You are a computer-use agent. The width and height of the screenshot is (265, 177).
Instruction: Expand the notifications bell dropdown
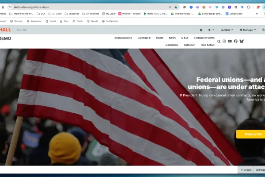click(x=210, y=30)
